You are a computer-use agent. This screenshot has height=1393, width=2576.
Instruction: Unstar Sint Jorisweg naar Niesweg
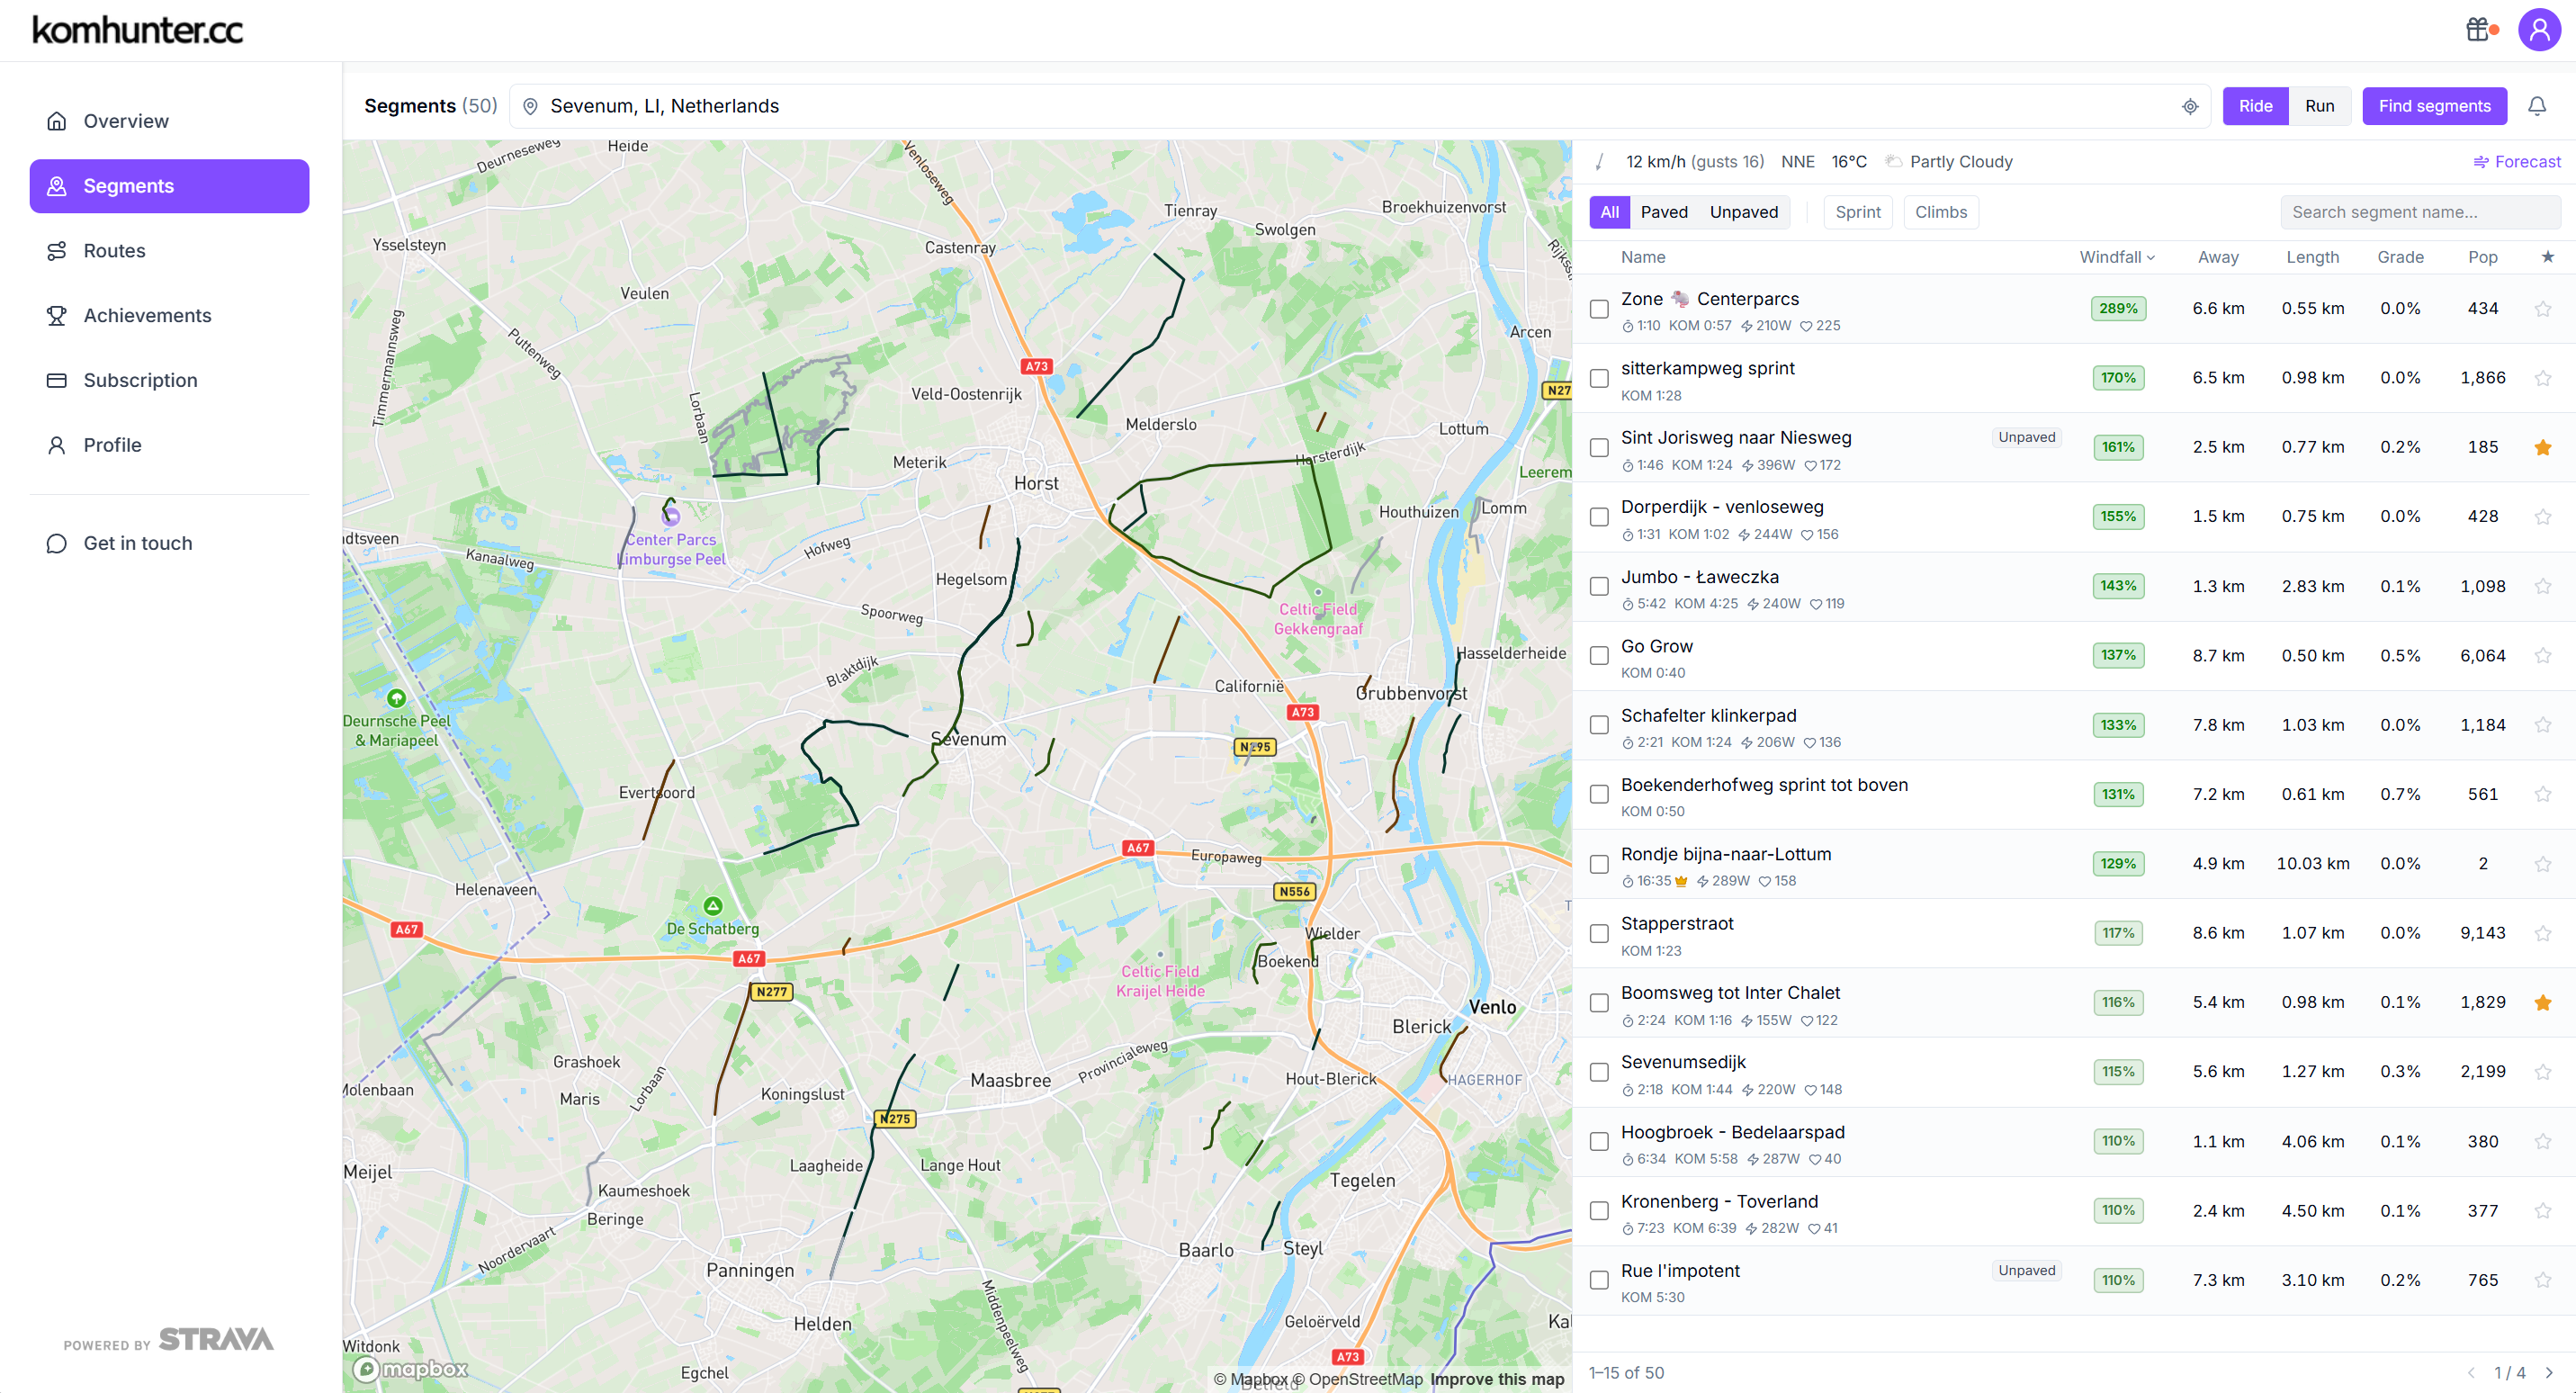(2543, 448)
